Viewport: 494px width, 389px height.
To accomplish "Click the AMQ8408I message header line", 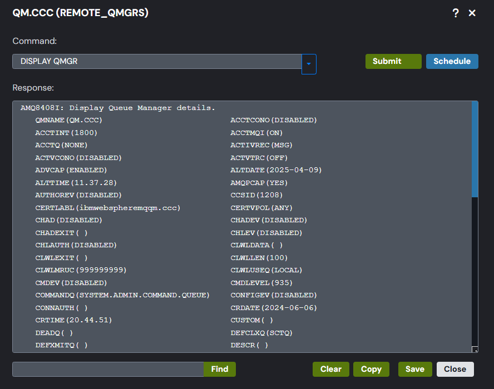I will pyautogui.click(x=117, y=108).
